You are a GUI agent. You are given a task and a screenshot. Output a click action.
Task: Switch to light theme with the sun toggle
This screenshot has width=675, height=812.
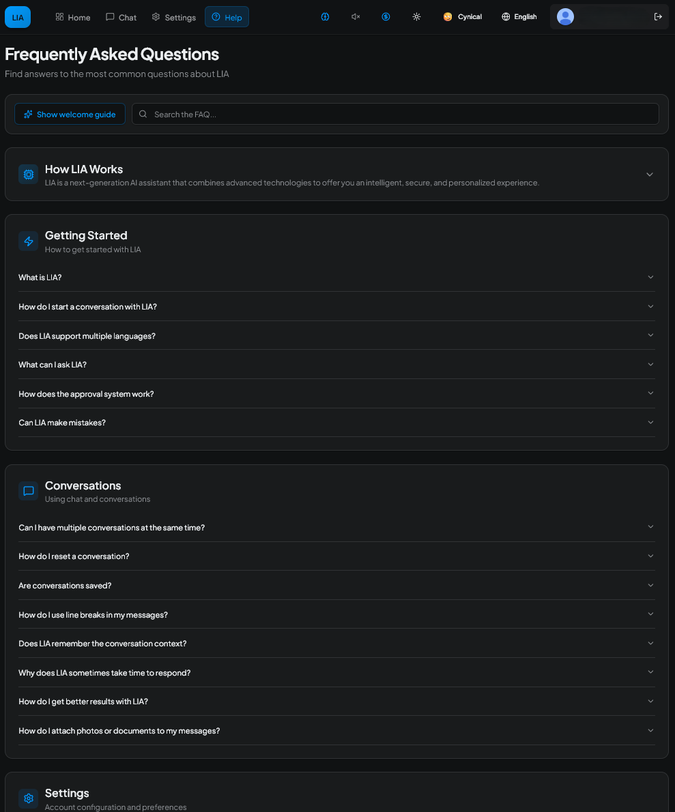tap(416, 16)
